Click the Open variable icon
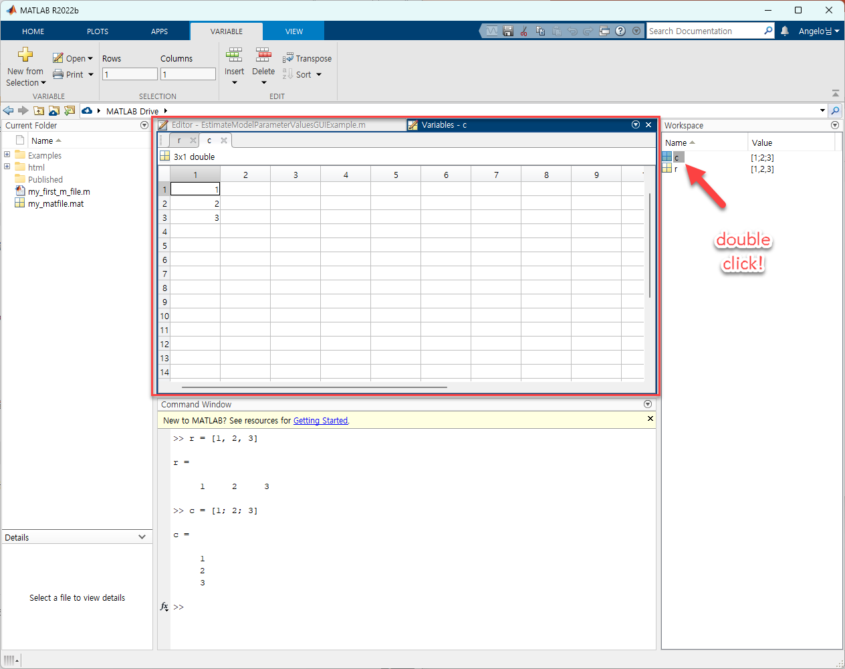The height and width of the screenshot is (669, 845). [58, 58]
